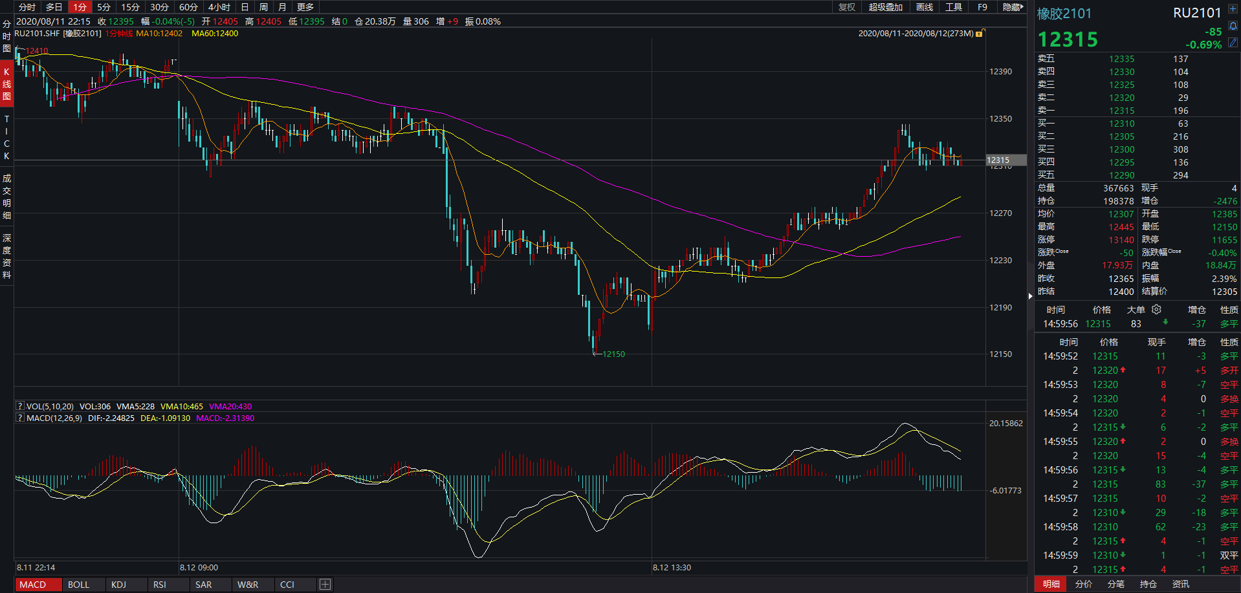Click the 总量 total volume value 367663
This screenshot has height=593, width=1241.
[1118, 188]
